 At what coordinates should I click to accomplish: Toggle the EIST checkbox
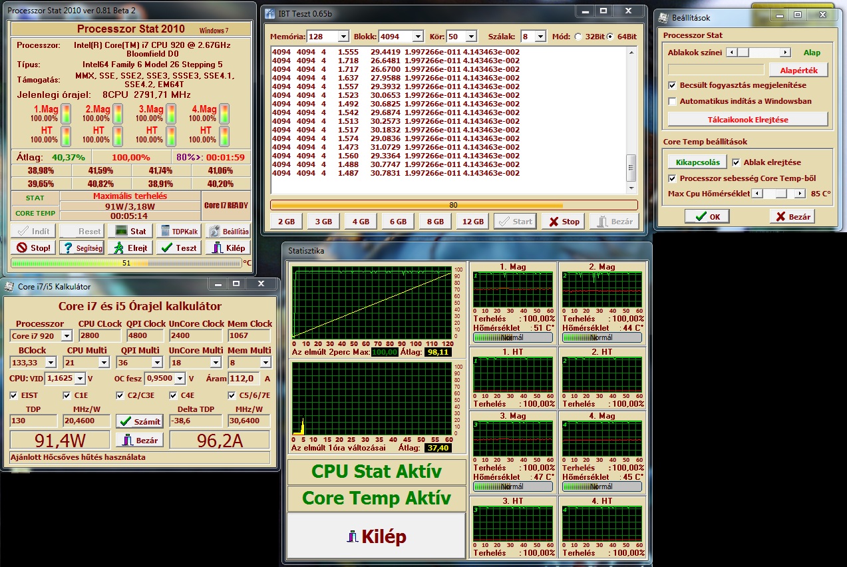coord(14,395)
